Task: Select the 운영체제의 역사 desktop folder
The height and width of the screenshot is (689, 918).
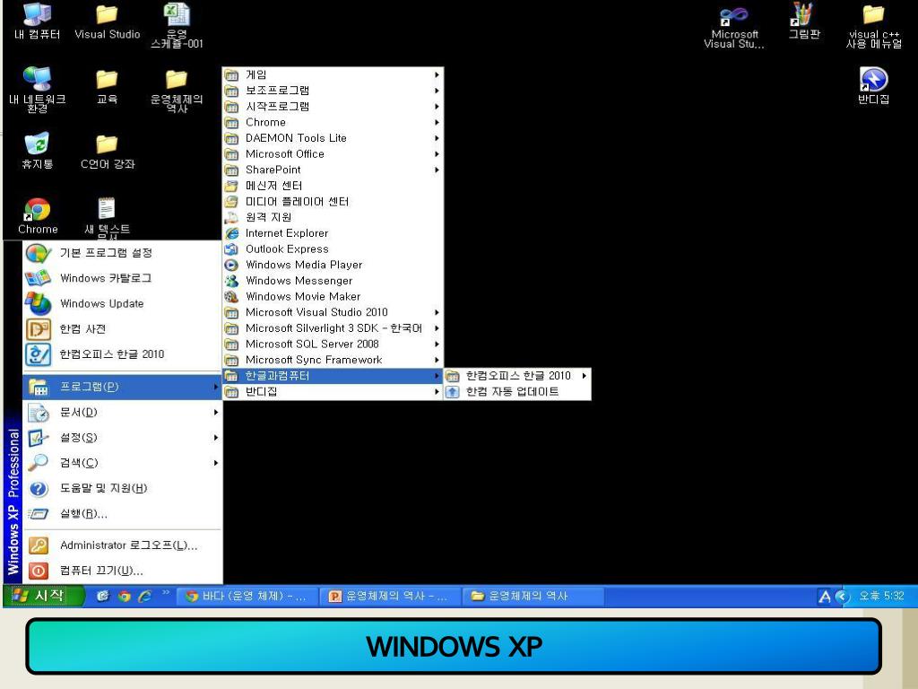Action: [177, 91]
